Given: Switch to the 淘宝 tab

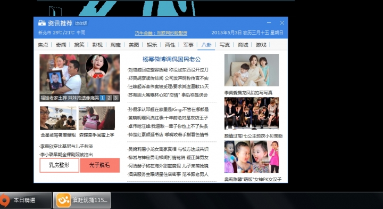Looking at the screenshot, I should 115,45.
